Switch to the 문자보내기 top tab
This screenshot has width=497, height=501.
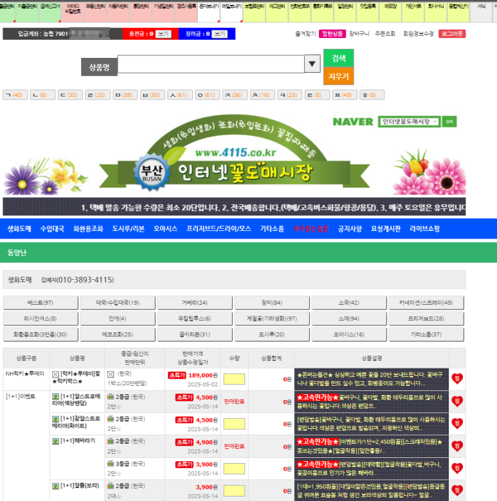[209, 12]
